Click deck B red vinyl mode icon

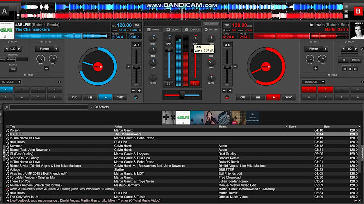(x=227, y=97)
